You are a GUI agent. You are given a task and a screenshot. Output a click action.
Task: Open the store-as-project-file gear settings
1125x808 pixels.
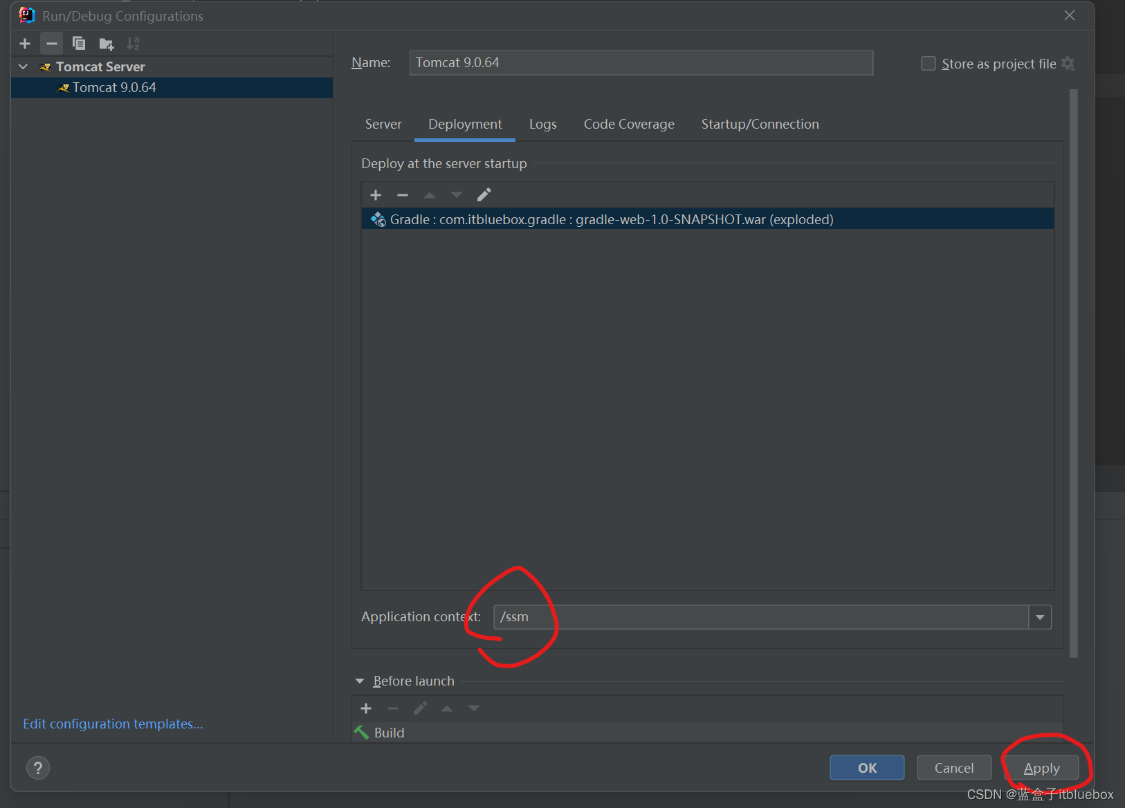[x=1068, y=64]
